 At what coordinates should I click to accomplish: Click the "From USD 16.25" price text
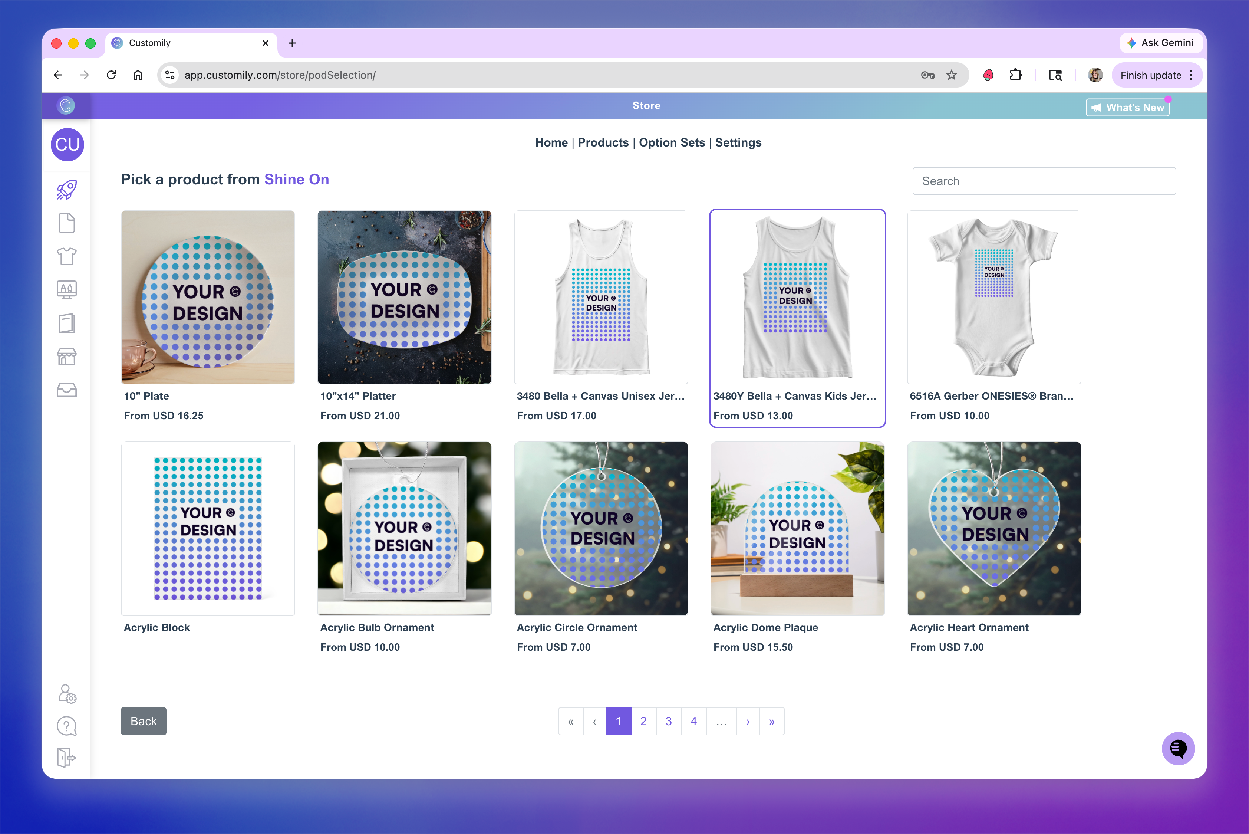click(x=164, y=416)
